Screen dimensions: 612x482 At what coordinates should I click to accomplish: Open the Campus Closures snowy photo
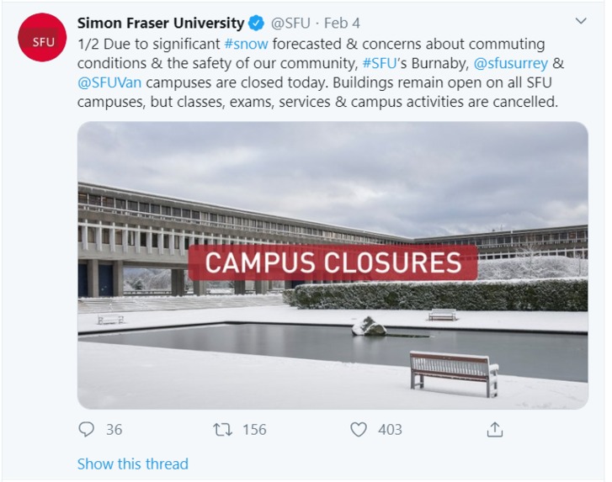(333, 265)
